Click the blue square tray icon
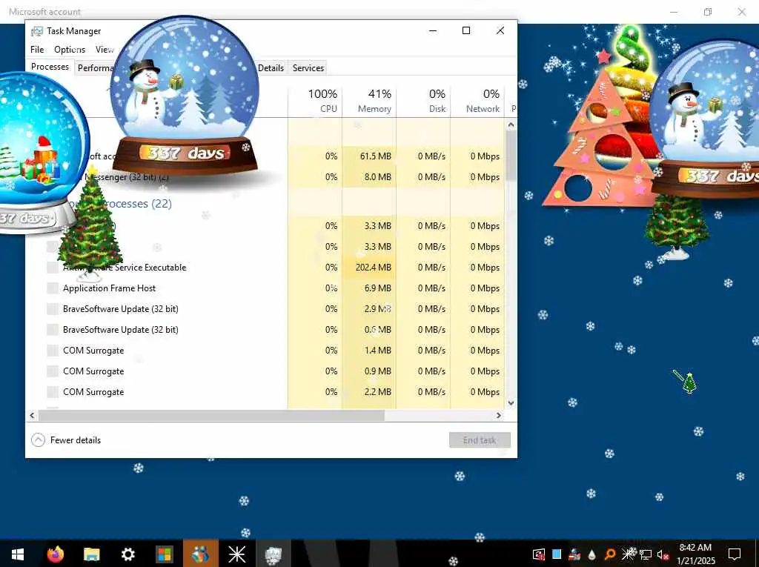The height and width of the screenshot is (567, 759). point(557,554)
